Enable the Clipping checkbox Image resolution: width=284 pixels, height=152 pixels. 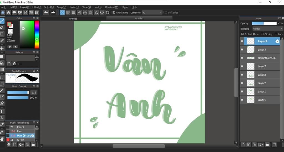pyautogui.click(x=262, y=34)
